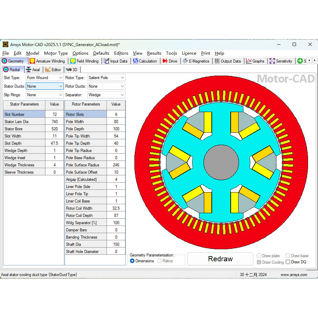Click the Drive diode icon

(165, 61)
